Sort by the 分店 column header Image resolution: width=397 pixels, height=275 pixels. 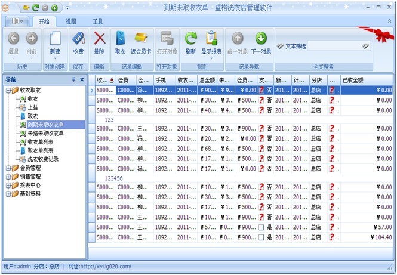pos(318,80)
